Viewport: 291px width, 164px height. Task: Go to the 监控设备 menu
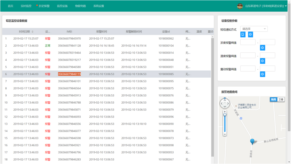[62, 6]
